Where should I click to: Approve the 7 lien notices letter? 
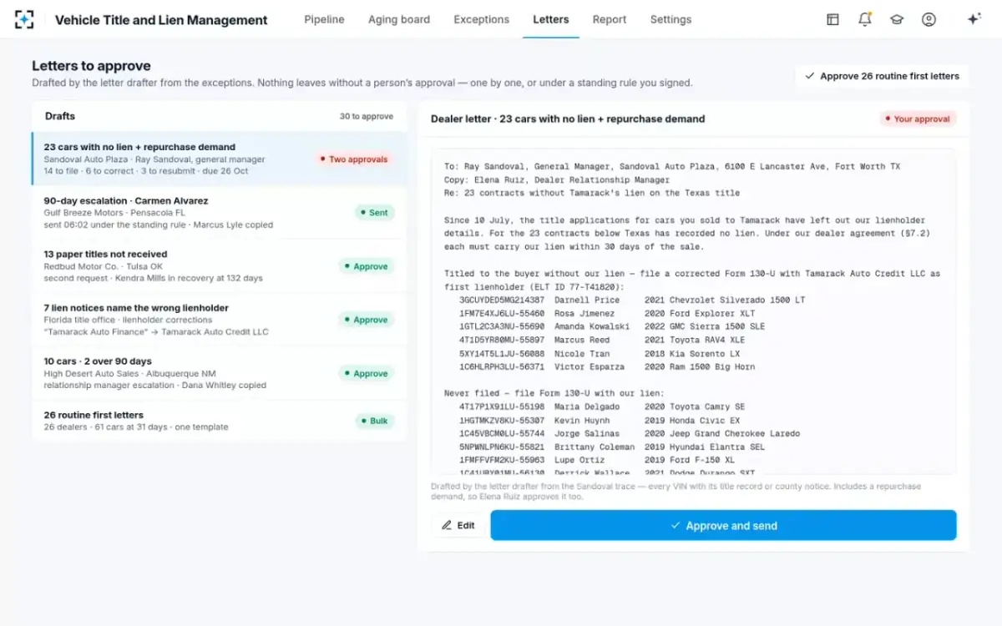coord(367,320)
